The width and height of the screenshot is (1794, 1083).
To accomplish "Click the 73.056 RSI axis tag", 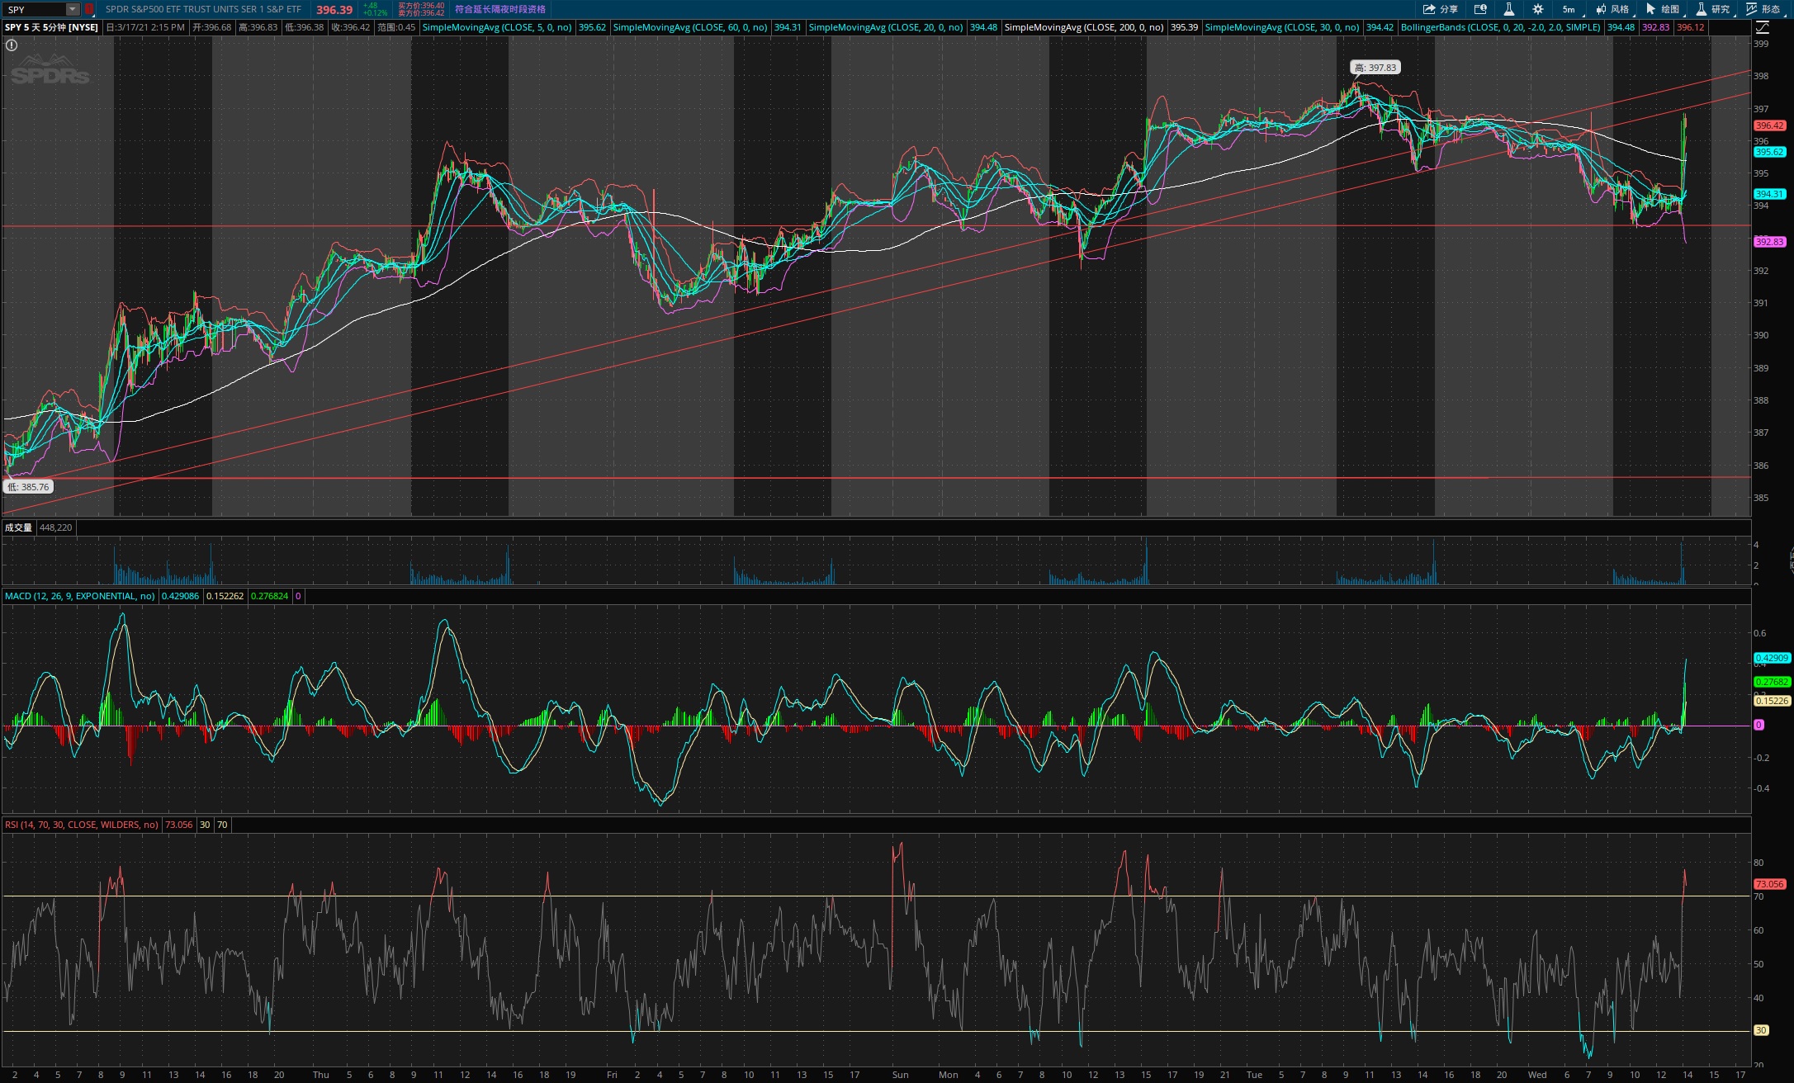I will point(1770,884).
